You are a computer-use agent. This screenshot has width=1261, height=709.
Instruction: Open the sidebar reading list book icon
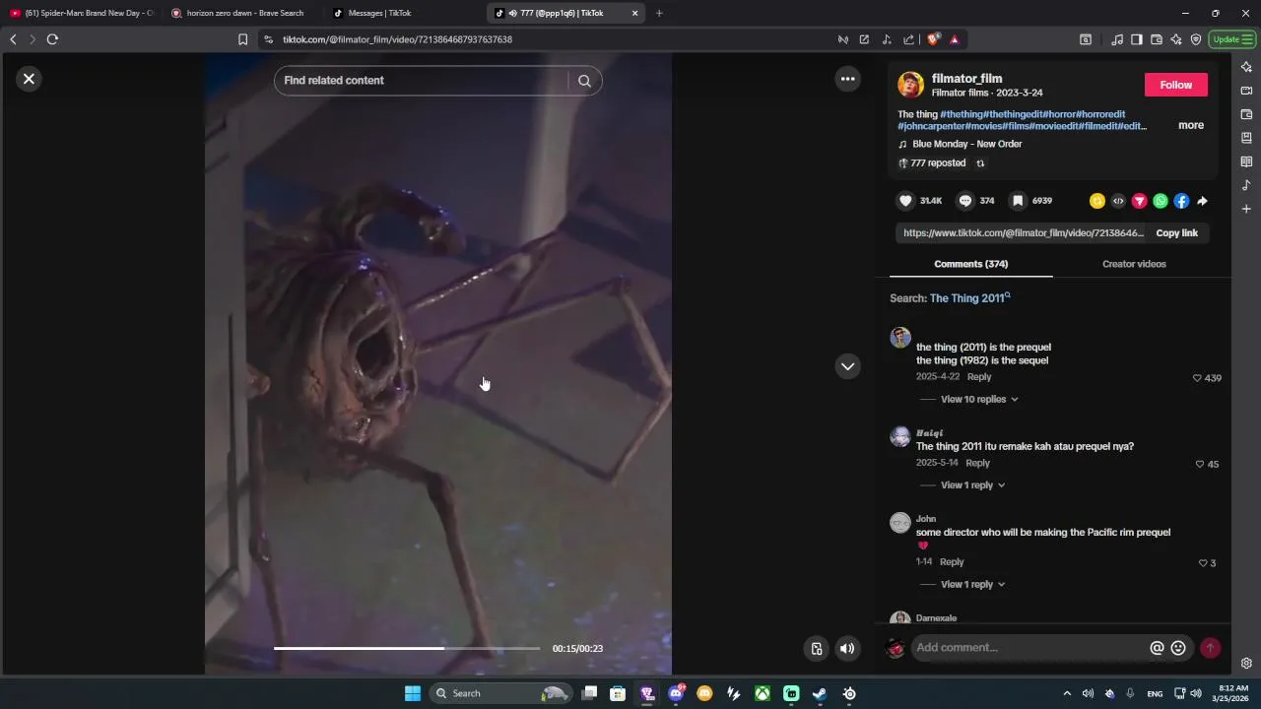click(x=1246, y=161)
